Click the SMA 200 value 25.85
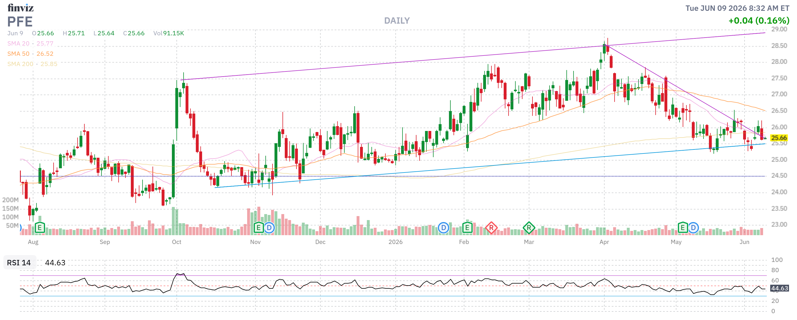Screen dimensions: 797x320 pyautogui.click(x=49, y=64)
